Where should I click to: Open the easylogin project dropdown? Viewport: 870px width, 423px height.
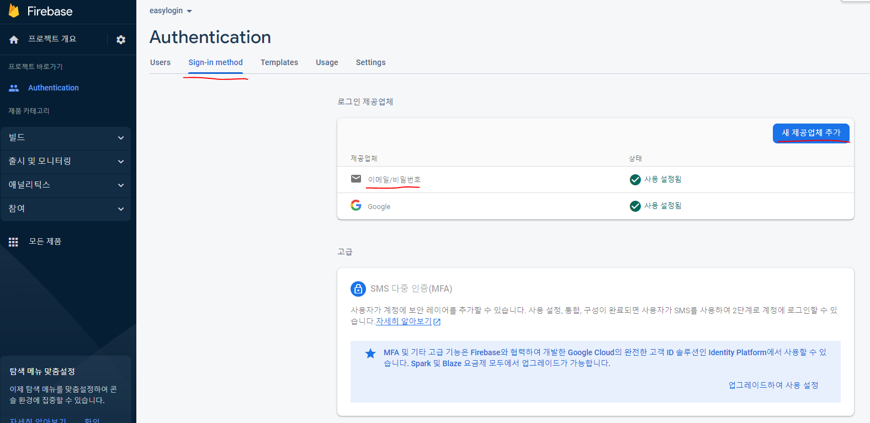(171, 11)
